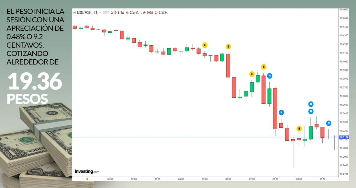Open the yellow E marker near 09:00
Viewport: 356px width, 188px height.
tap(299, 129)
